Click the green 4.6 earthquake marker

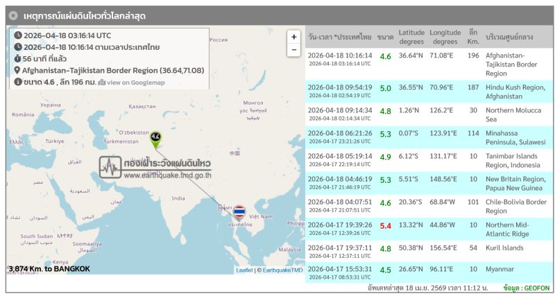[155, 138]
